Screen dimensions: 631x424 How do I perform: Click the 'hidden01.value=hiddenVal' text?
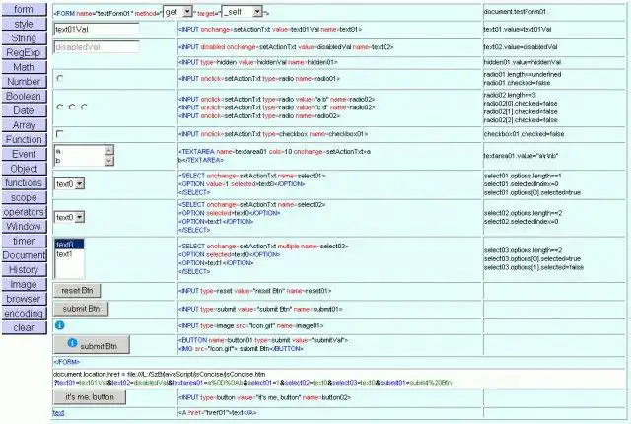pyautogui.click(x=522, y=62)
